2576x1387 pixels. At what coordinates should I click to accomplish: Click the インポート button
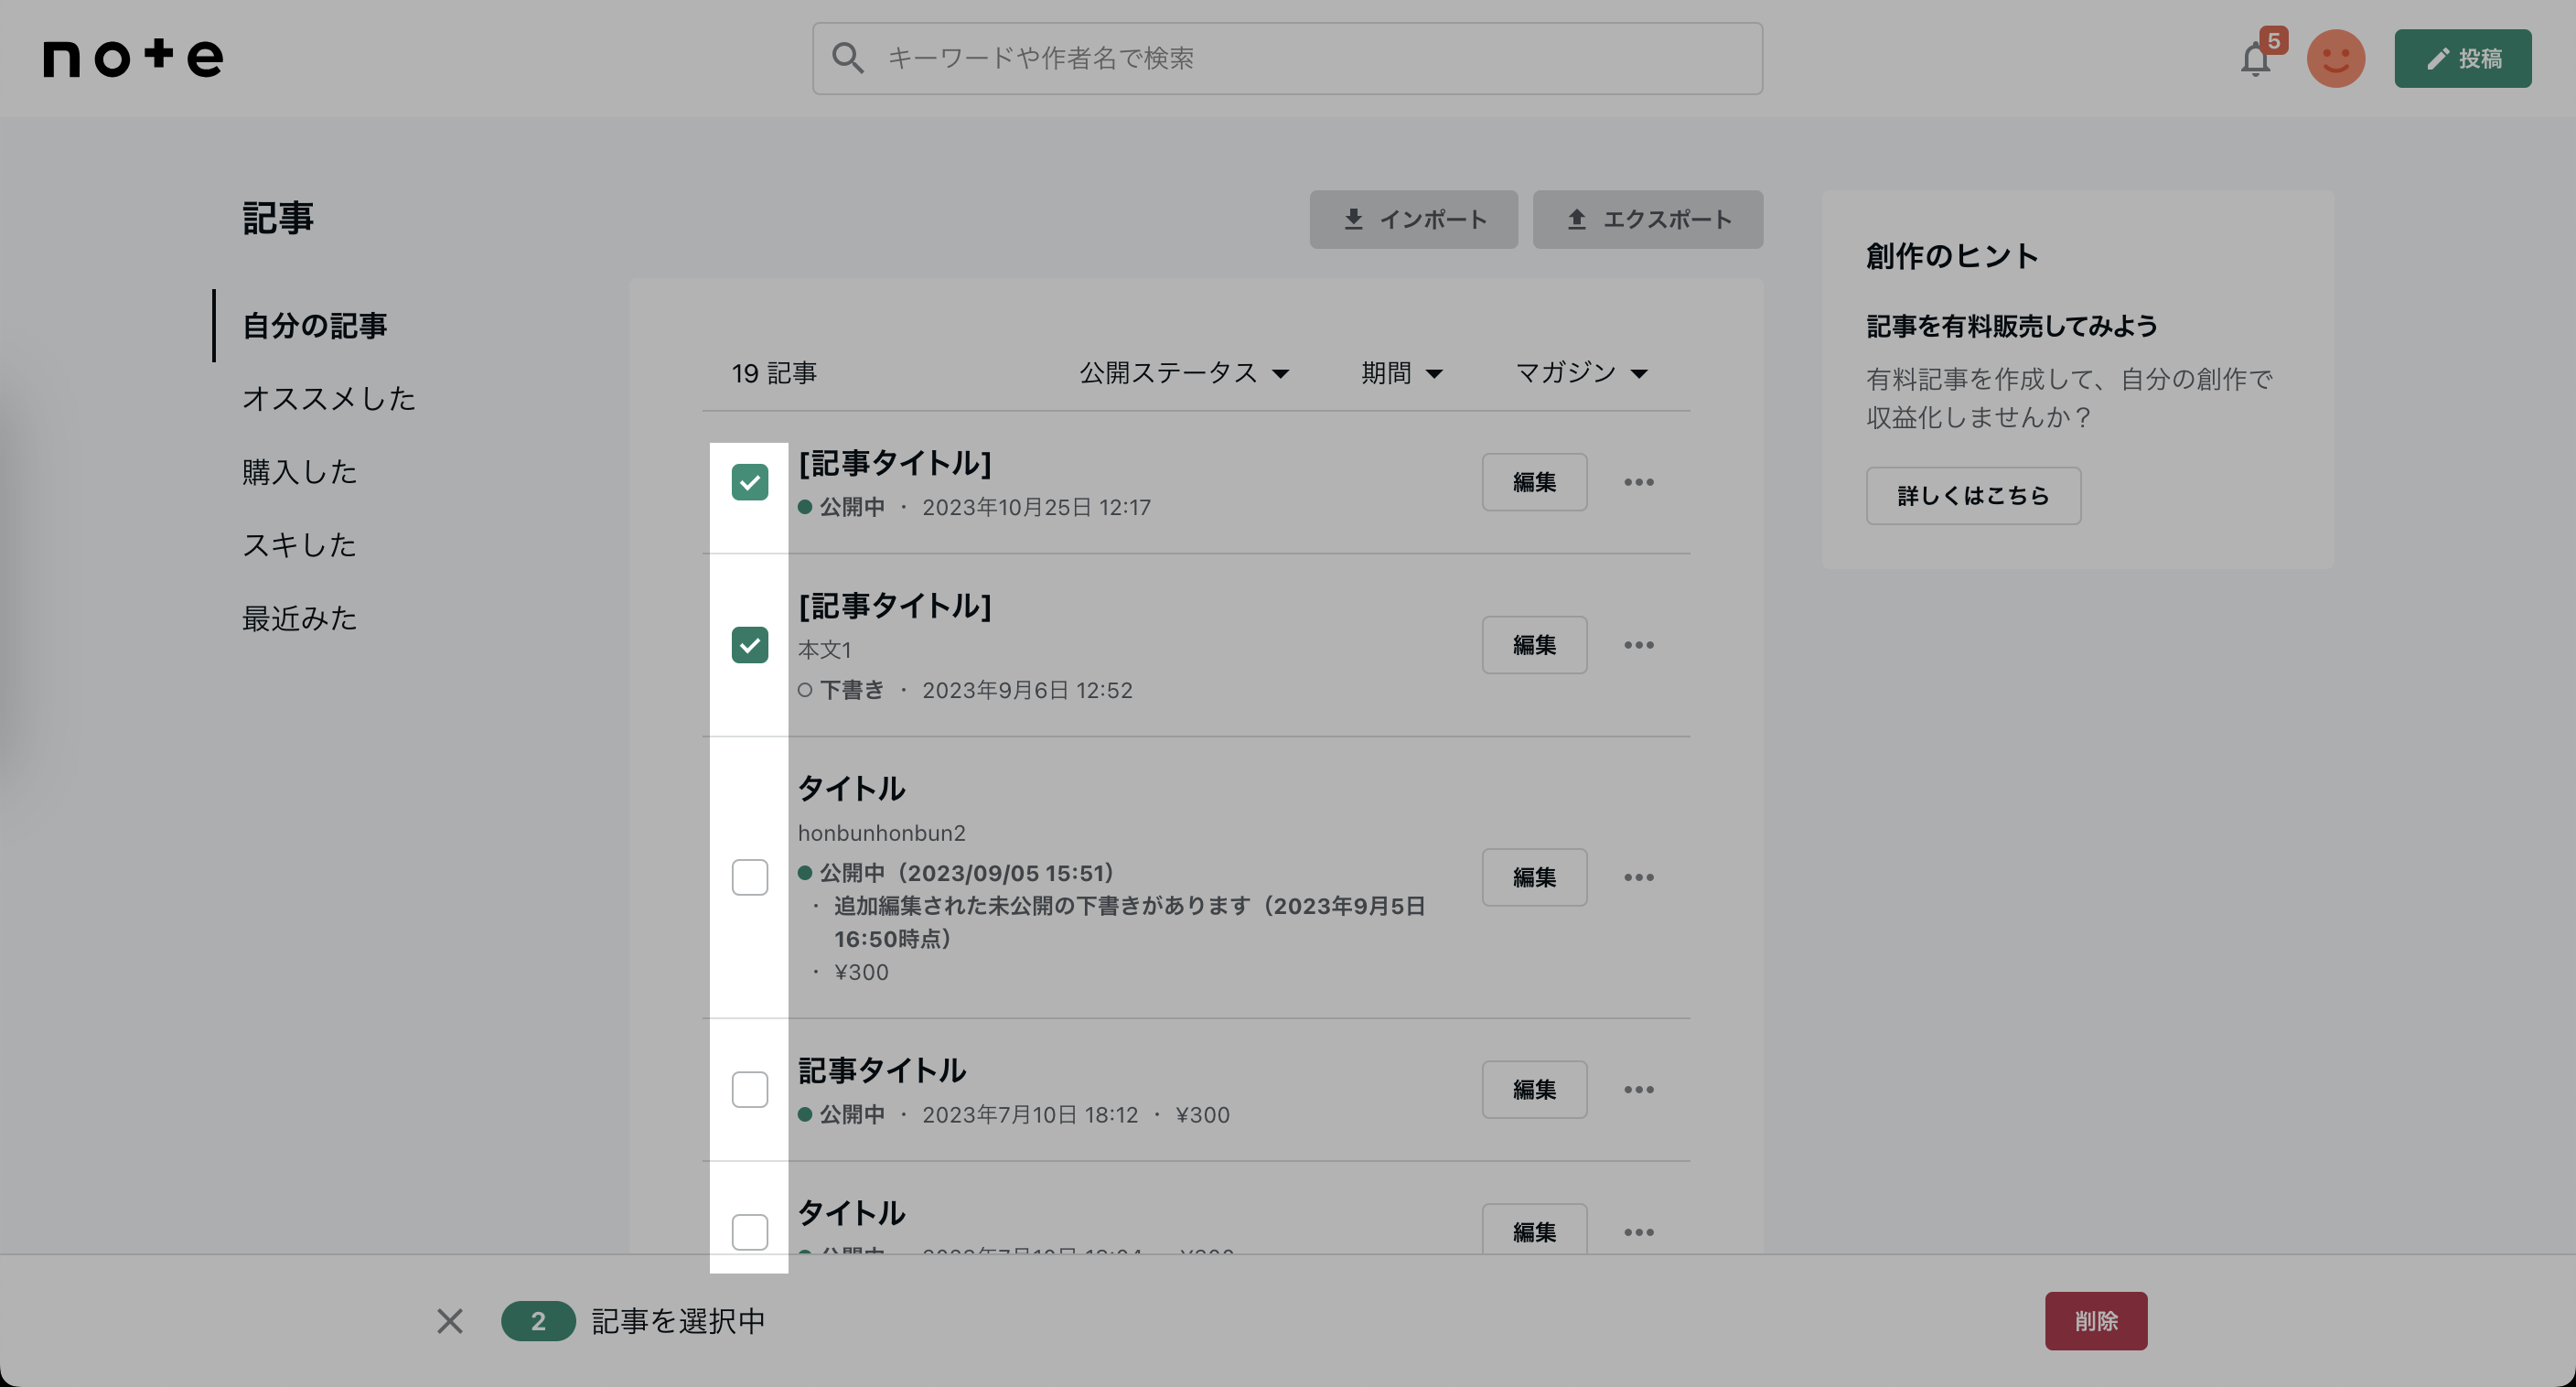1413,220
